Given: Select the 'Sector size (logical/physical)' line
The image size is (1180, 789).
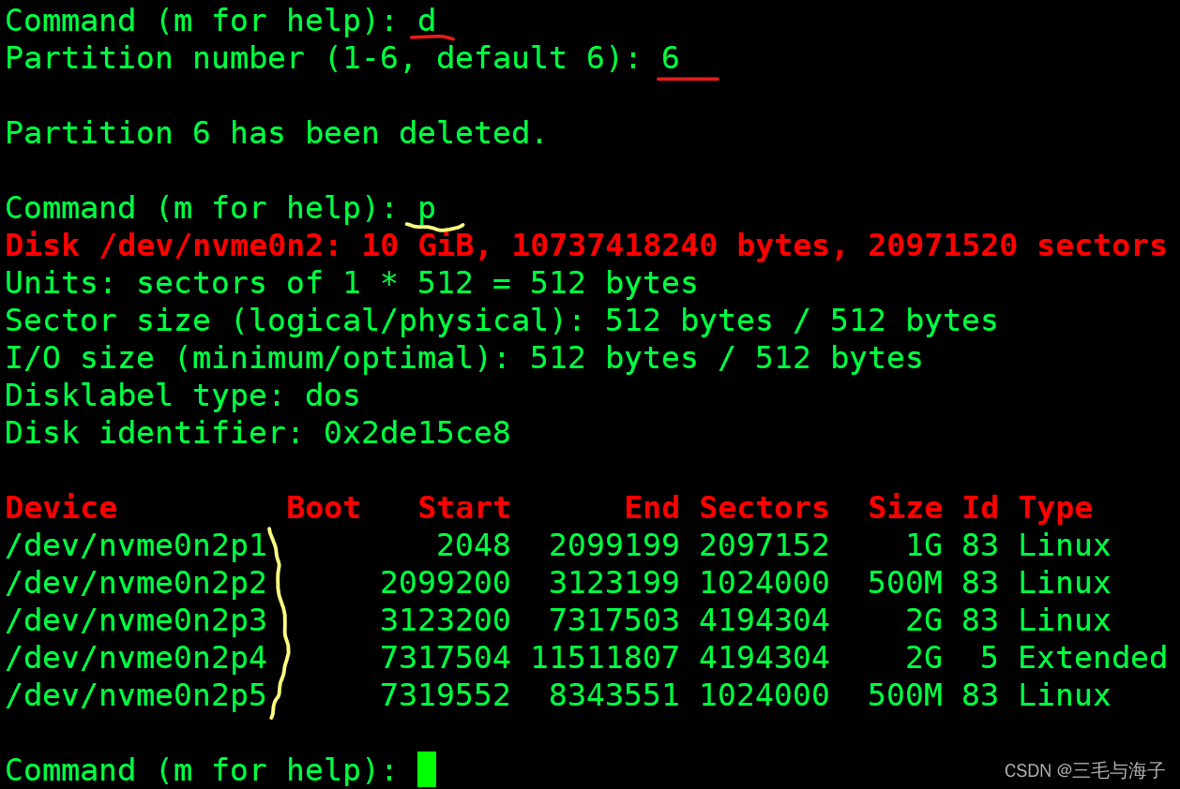Looking at the screenshot, I should click(502, 320).
